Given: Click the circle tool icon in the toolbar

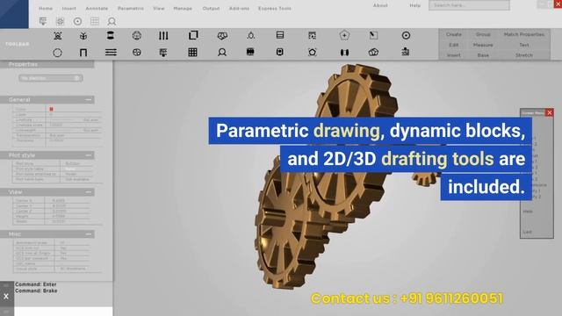Looking at the screenshot, I should coord(57,53).
